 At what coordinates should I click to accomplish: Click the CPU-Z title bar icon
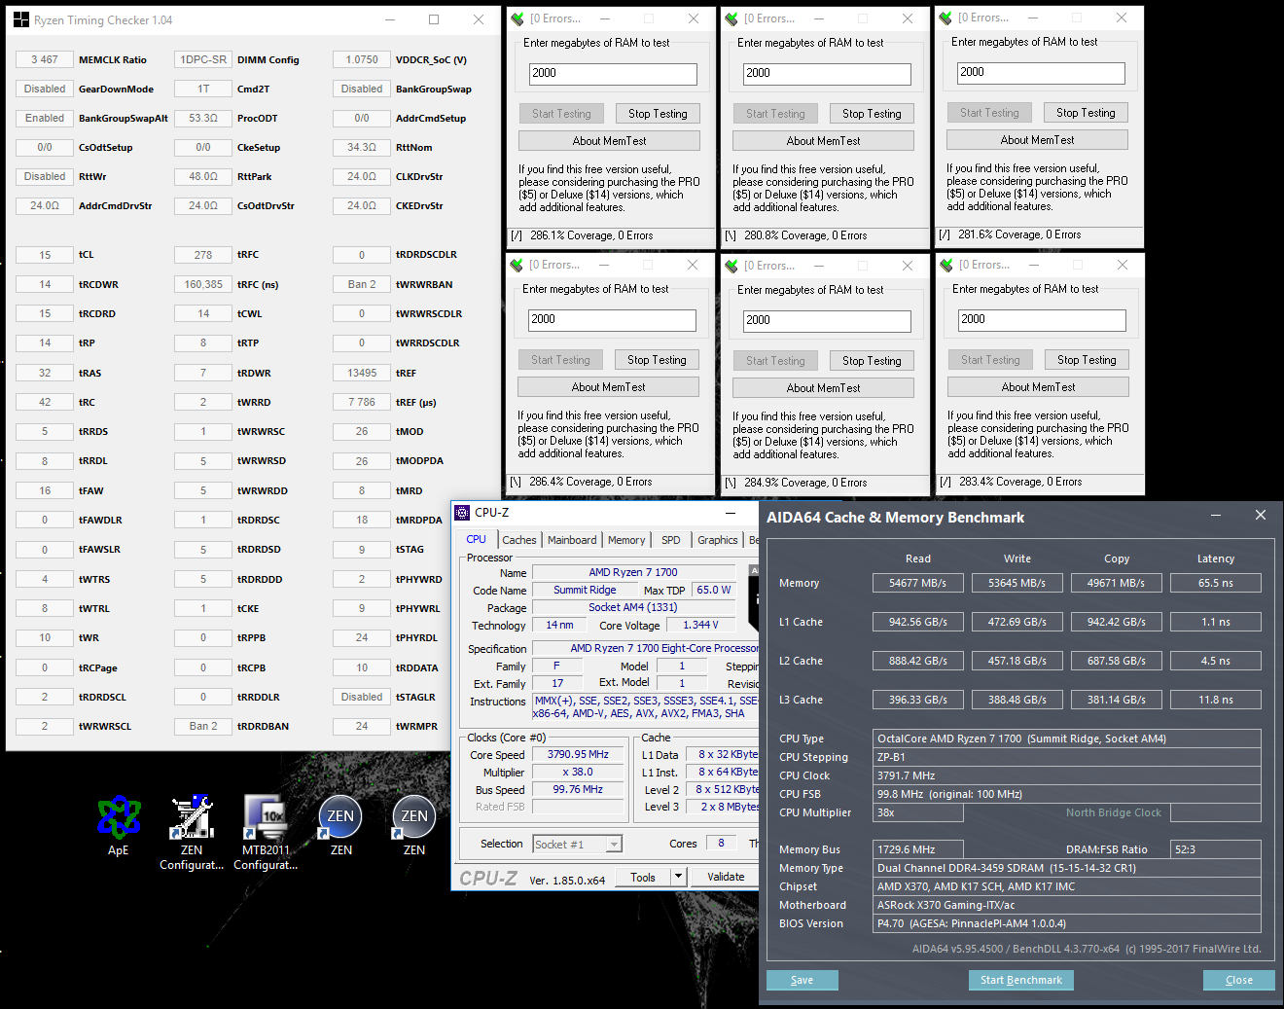464,512
